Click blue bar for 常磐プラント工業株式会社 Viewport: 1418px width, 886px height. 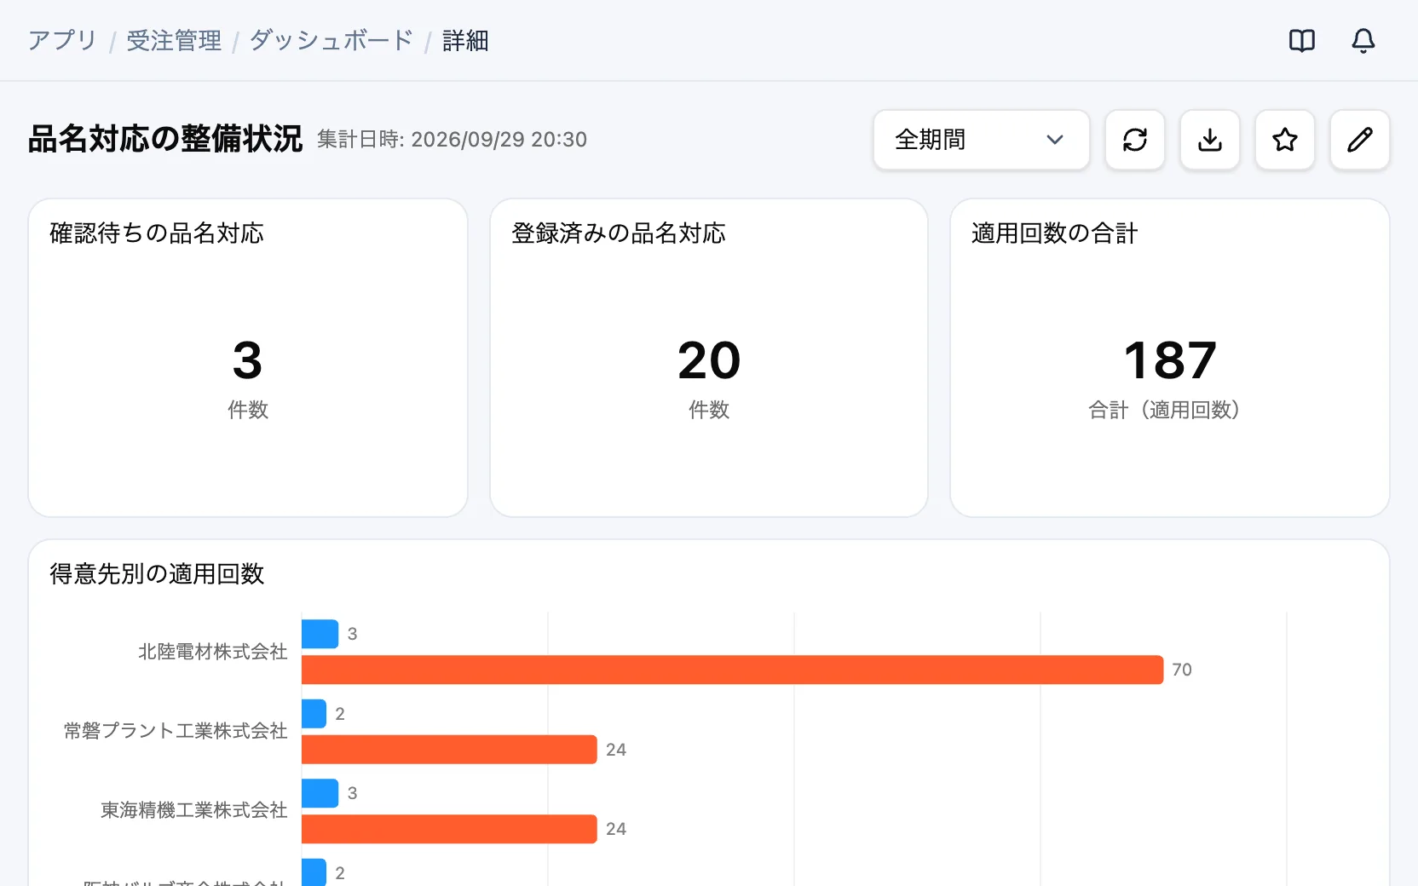[x=314, y=714]
